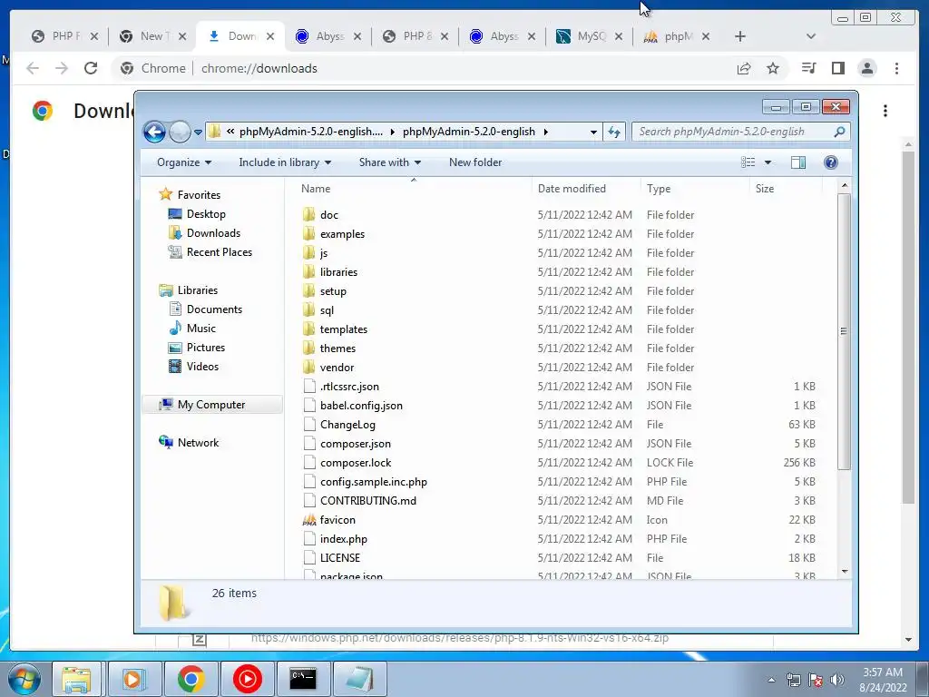929x697 pixels.
Task: Open Chrome from the taskbar
Action: tap(191, 679)
